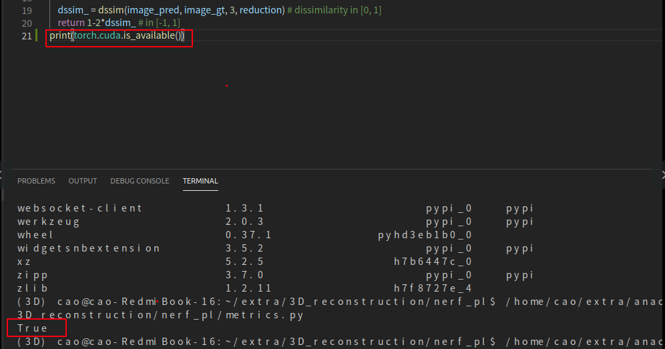This screenshot has width=665, height=349.
Task: Click version '3.7.0' in terminal
Action: [244, 275]
